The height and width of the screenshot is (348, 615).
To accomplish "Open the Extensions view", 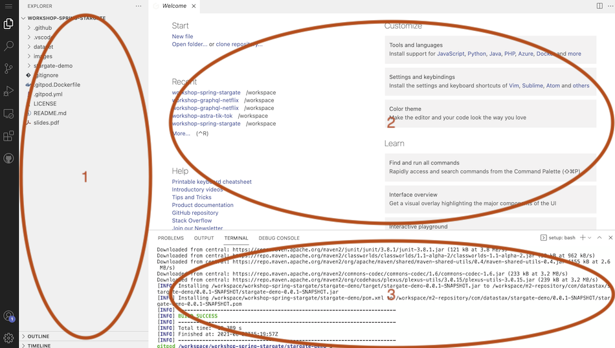I will pyautogui.click(x=8, y=136).
